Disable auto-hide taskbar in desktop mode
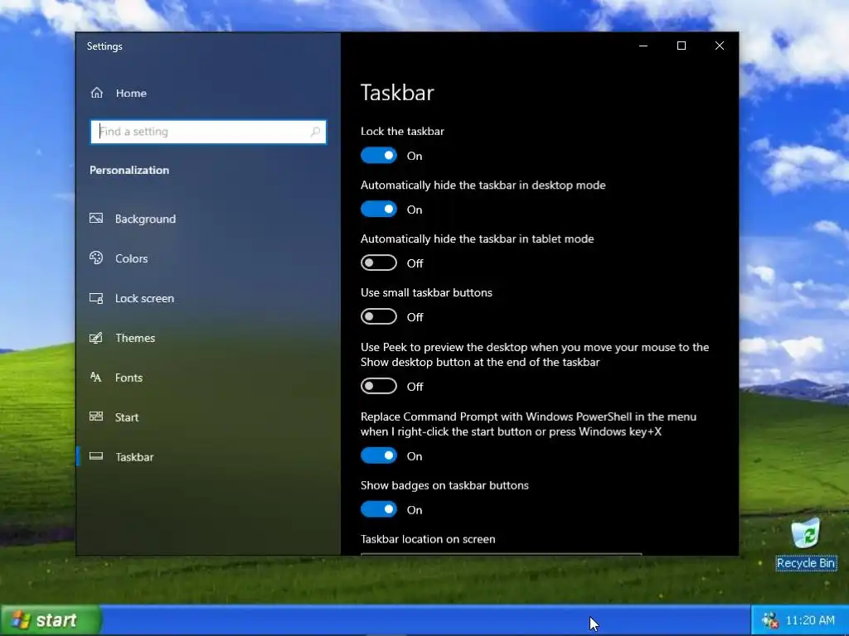The width and height of the screenshot is (849, 636). pos(378,210)
